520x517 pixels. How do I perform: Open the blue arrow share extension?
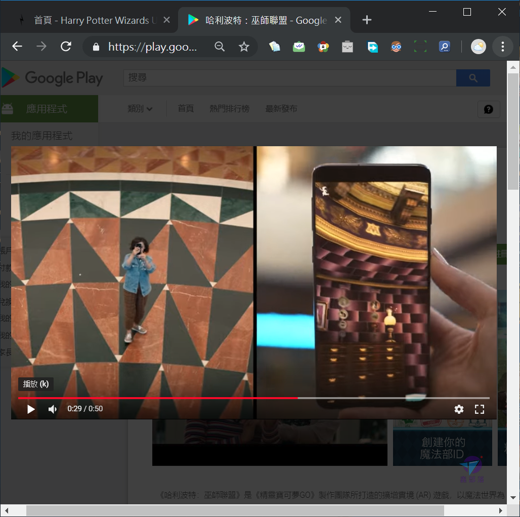(372, 47)
